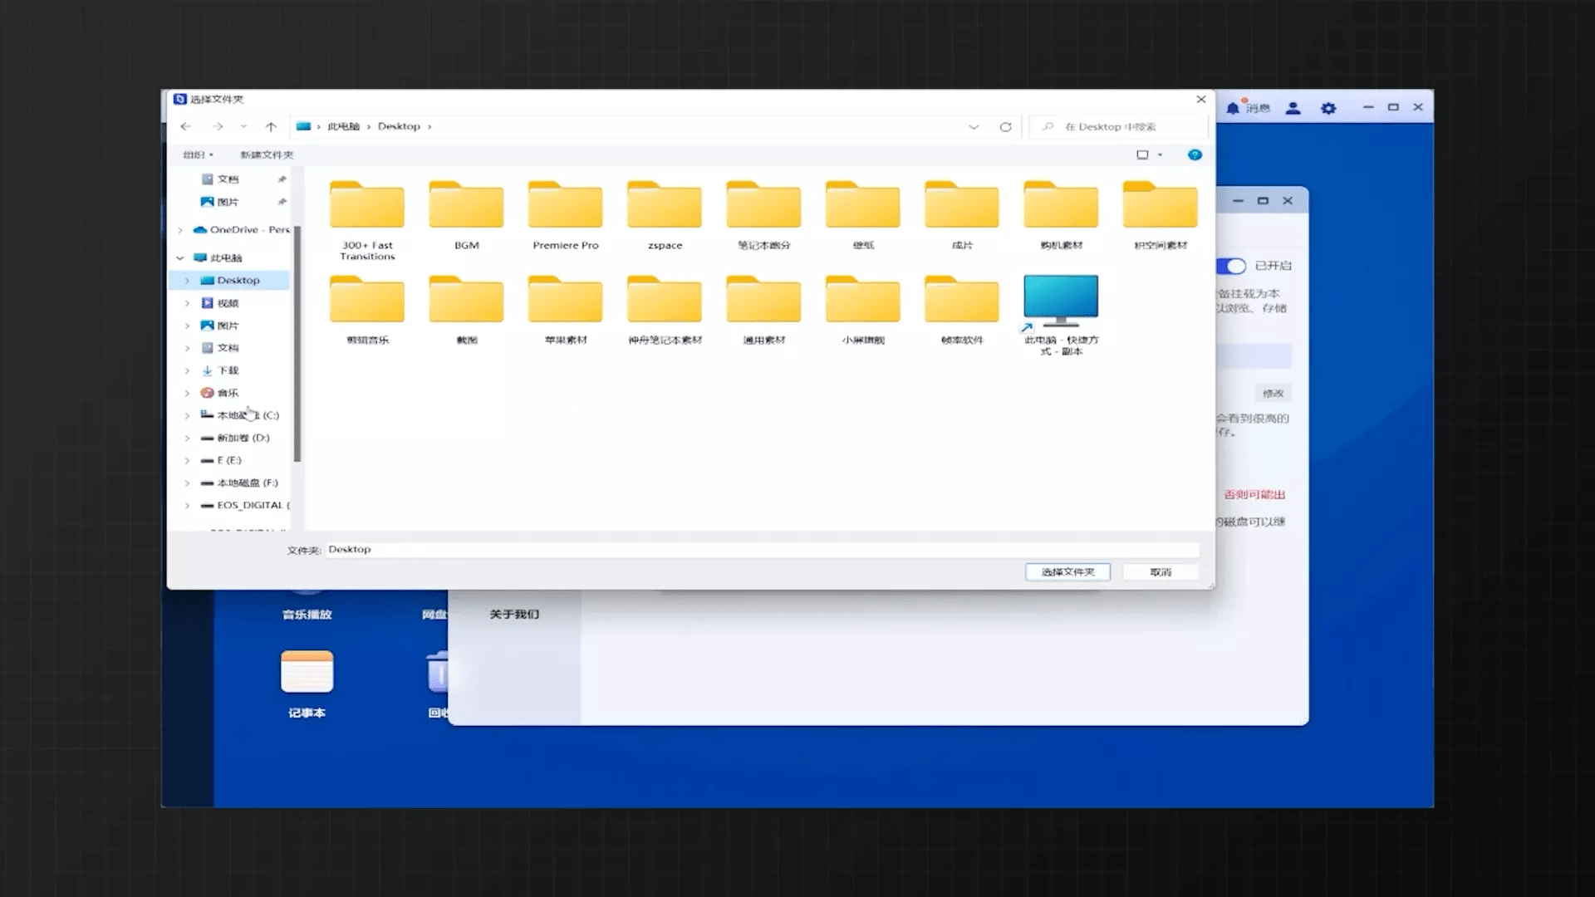
Task: Select the 笔记本跑分 folder
Action: pos(763,215)
